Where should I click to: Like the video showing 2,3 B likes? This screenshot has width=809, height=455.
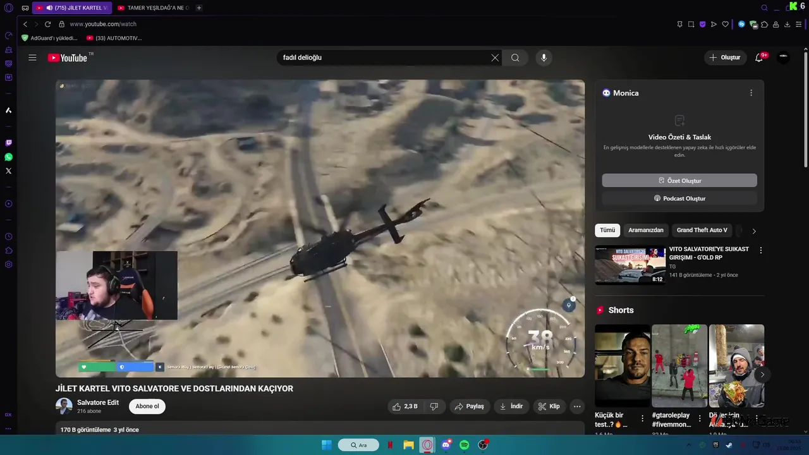(404, 406)
